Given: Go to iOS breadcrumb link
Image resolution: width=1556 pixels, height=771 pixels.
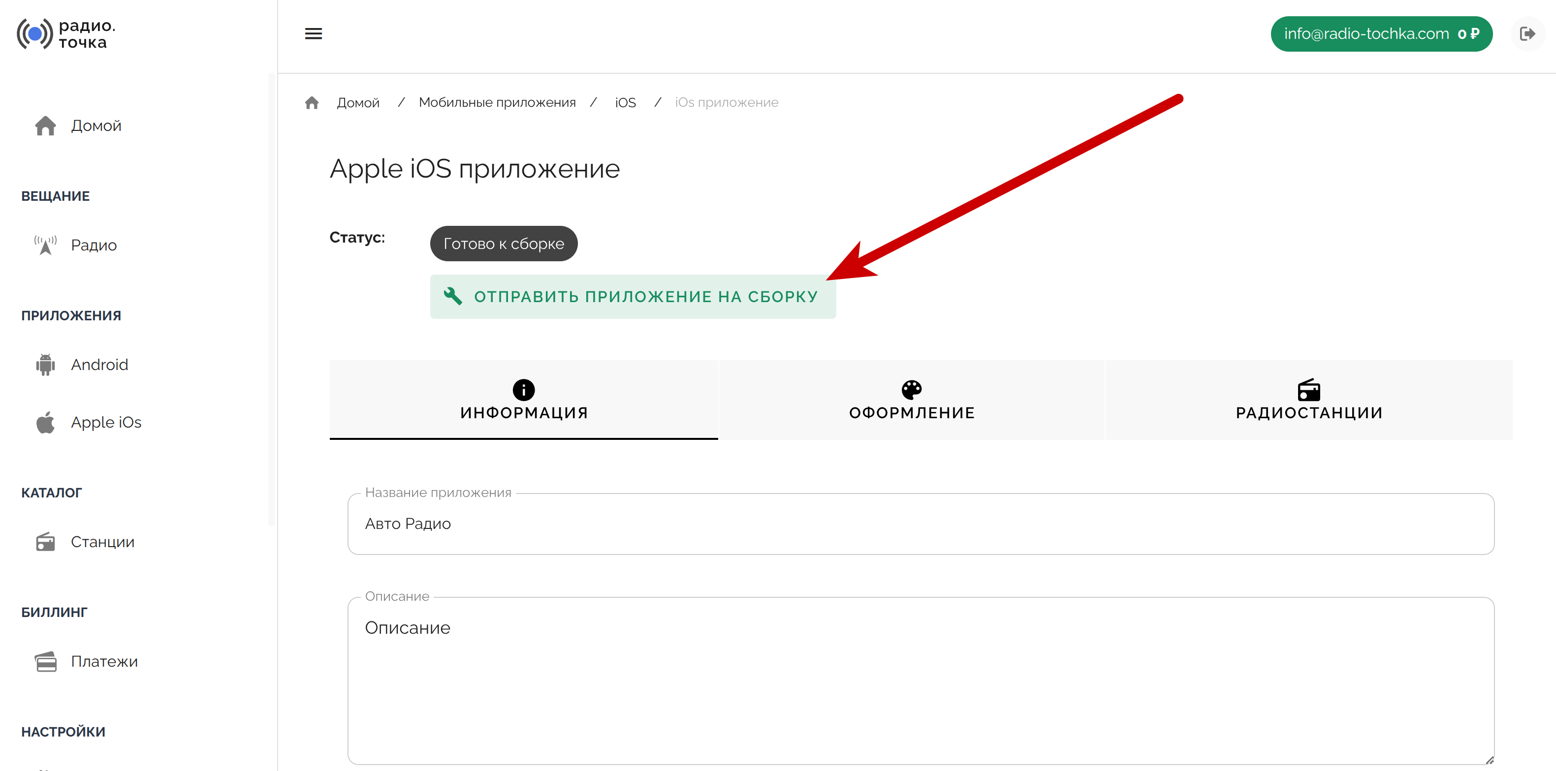Looking at the screenshot, I should coord(625,103).
